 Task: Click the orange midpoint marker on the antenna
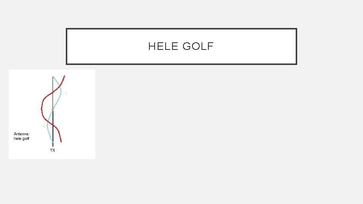point(53,109)
